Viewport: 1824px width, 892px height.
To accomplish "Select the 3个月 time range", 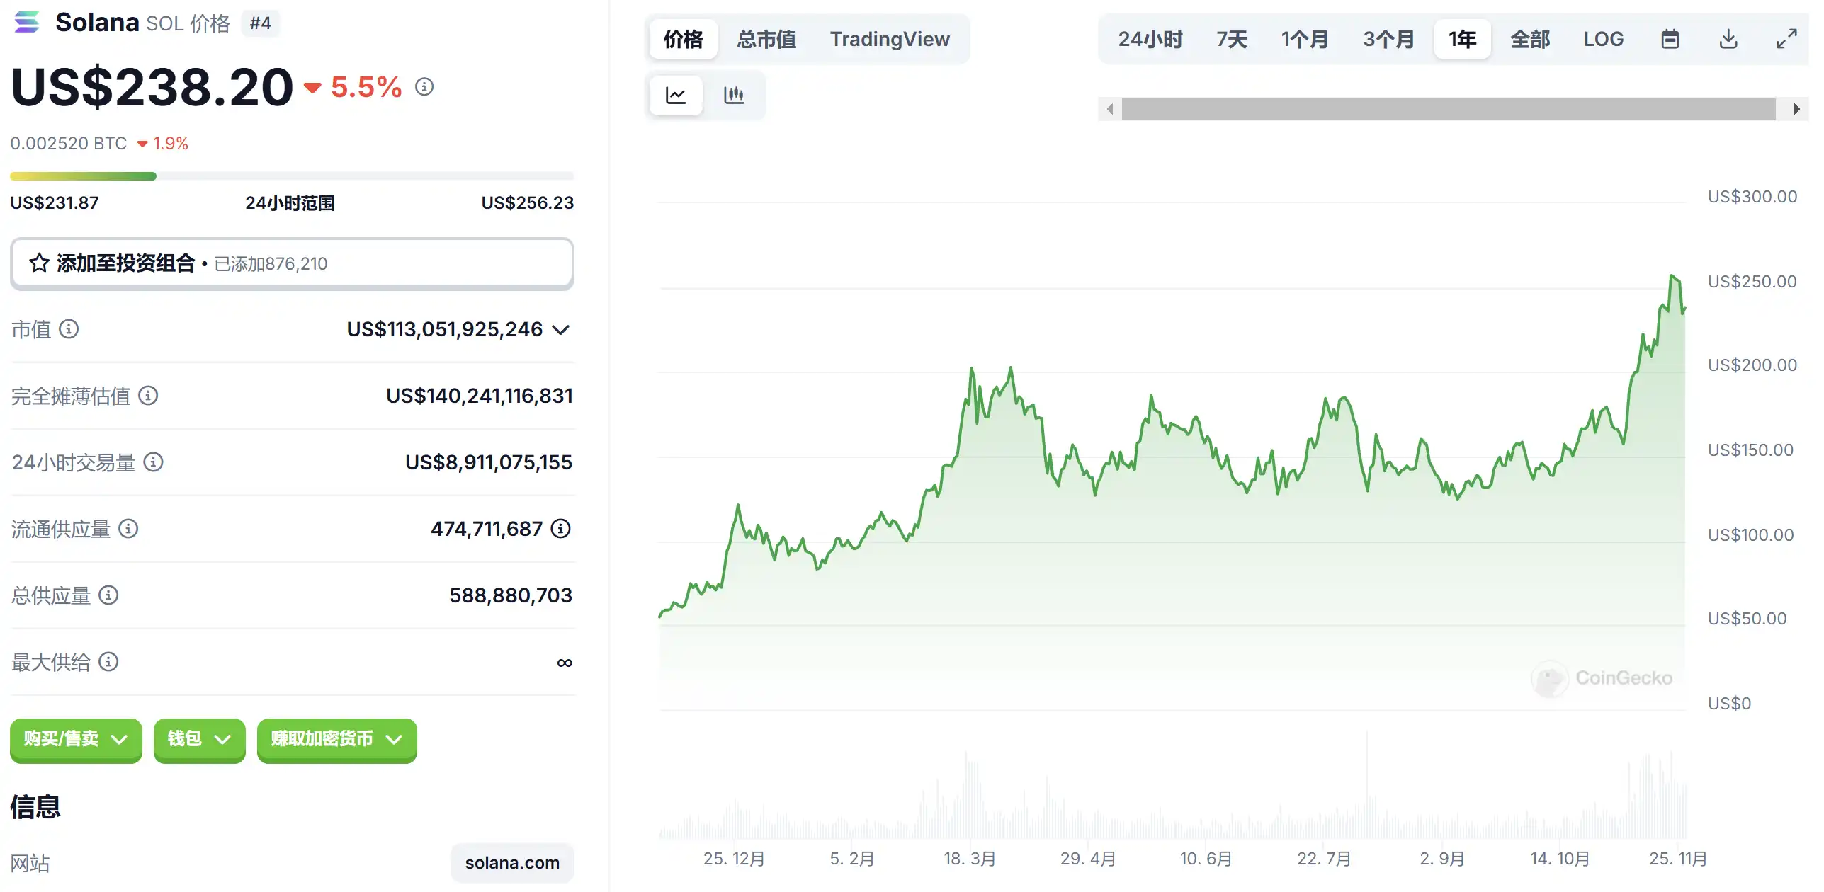I will click(x=1388, y=39).
